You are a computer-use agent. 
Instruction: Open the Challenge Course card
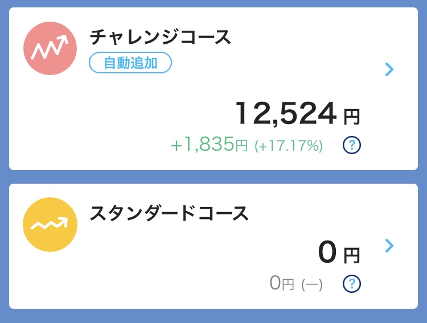tap(213, 89)
